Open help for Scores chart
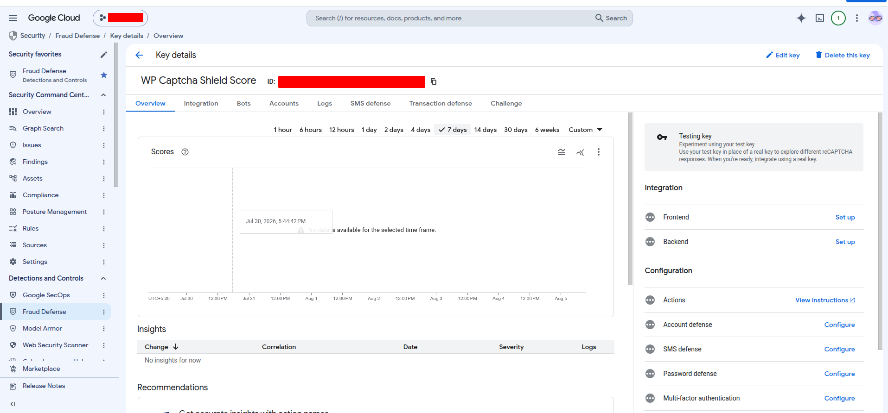The height and width of the screenshot is (413, 888). 185,152
